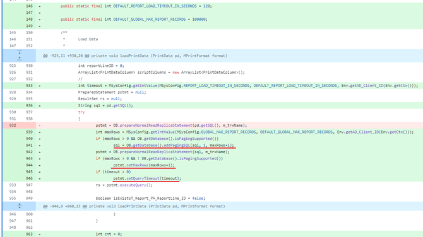Click old line number 925
This screenshot has width=423, height=237.
(13, 66)
